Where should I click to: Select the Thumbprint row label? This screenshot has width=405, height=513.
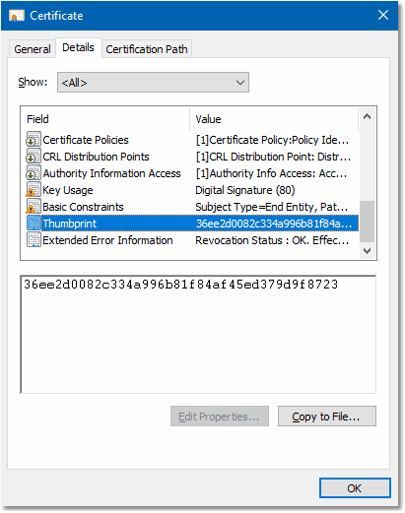[x=70, y=224]
